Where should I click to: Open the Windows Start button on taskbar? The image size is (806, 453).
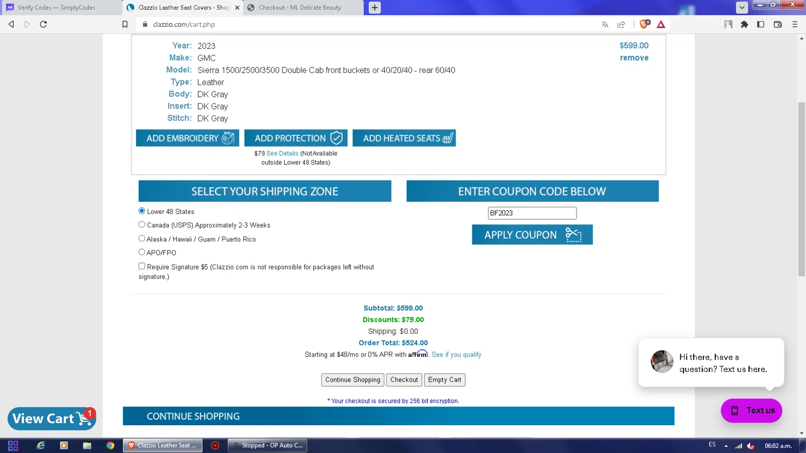13,445
